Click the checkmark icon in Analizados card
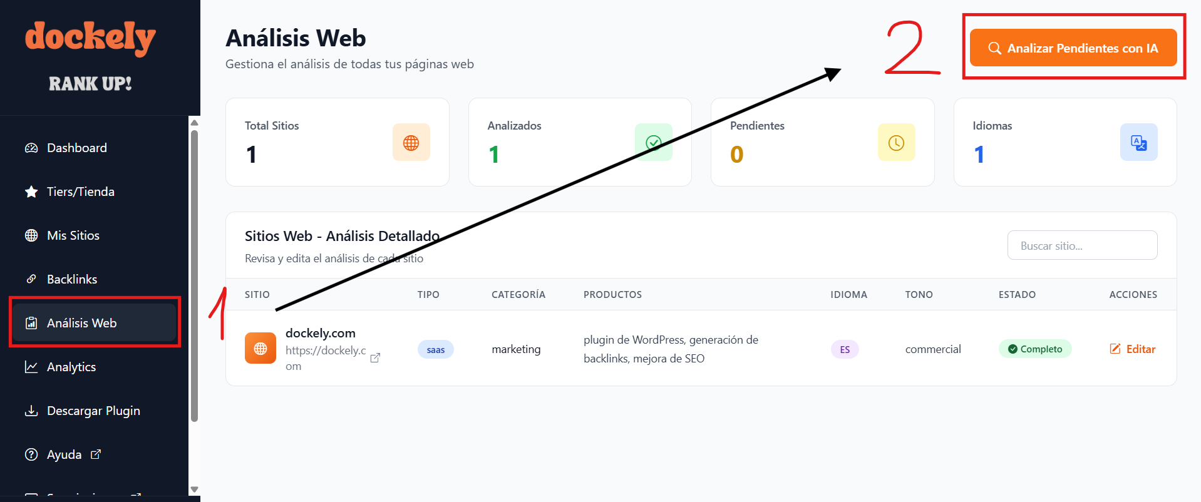Viewport: 1201px width, 502px height. (x=653, y=143)
